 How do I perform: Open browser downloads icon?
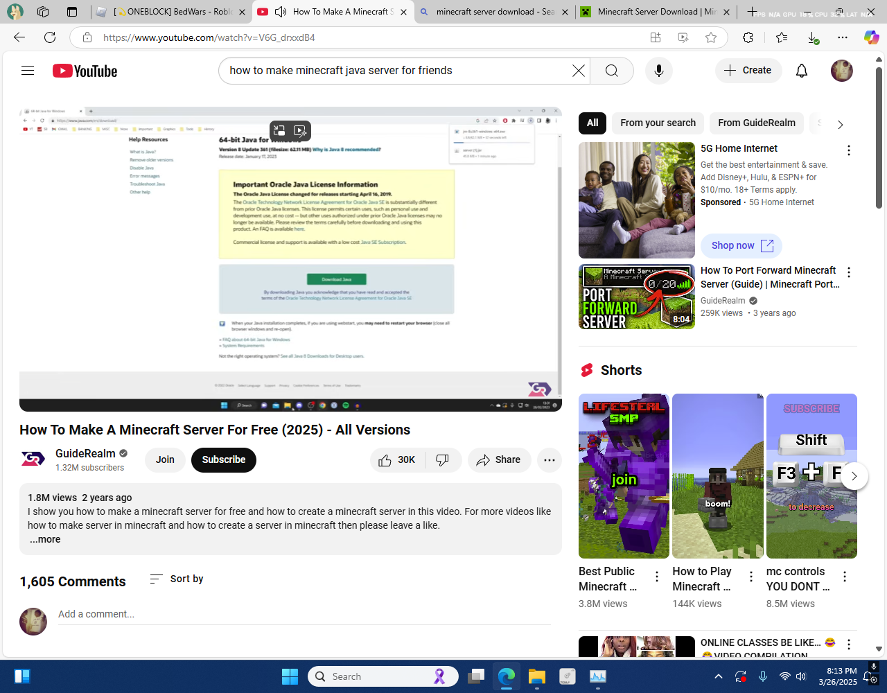pyautogui.click(x=813, y=37)
